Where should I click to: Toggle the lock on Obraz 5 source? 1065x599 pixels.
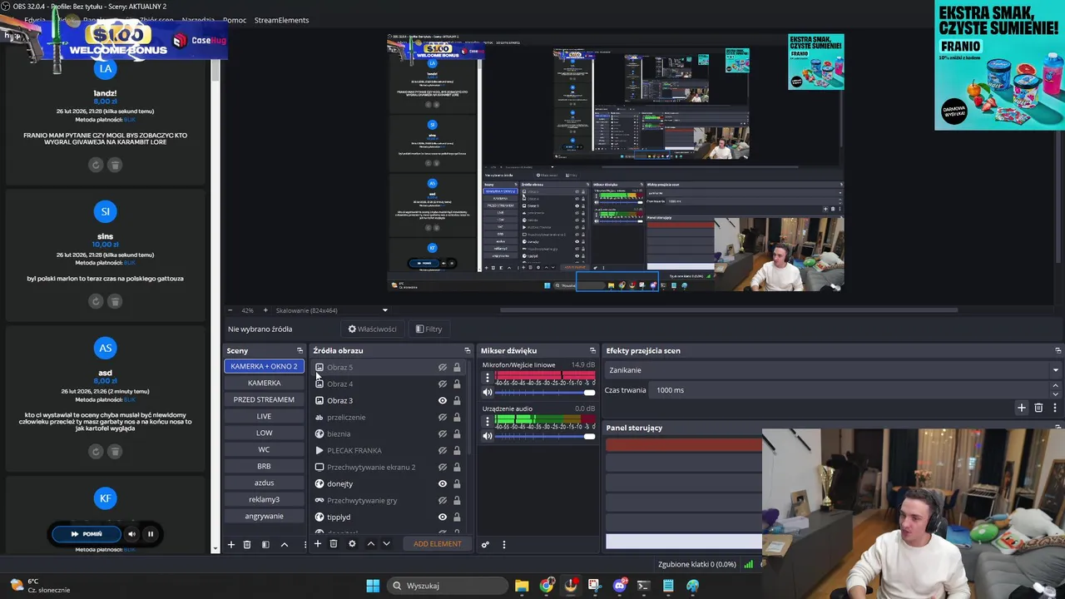(x=457, y=367)
